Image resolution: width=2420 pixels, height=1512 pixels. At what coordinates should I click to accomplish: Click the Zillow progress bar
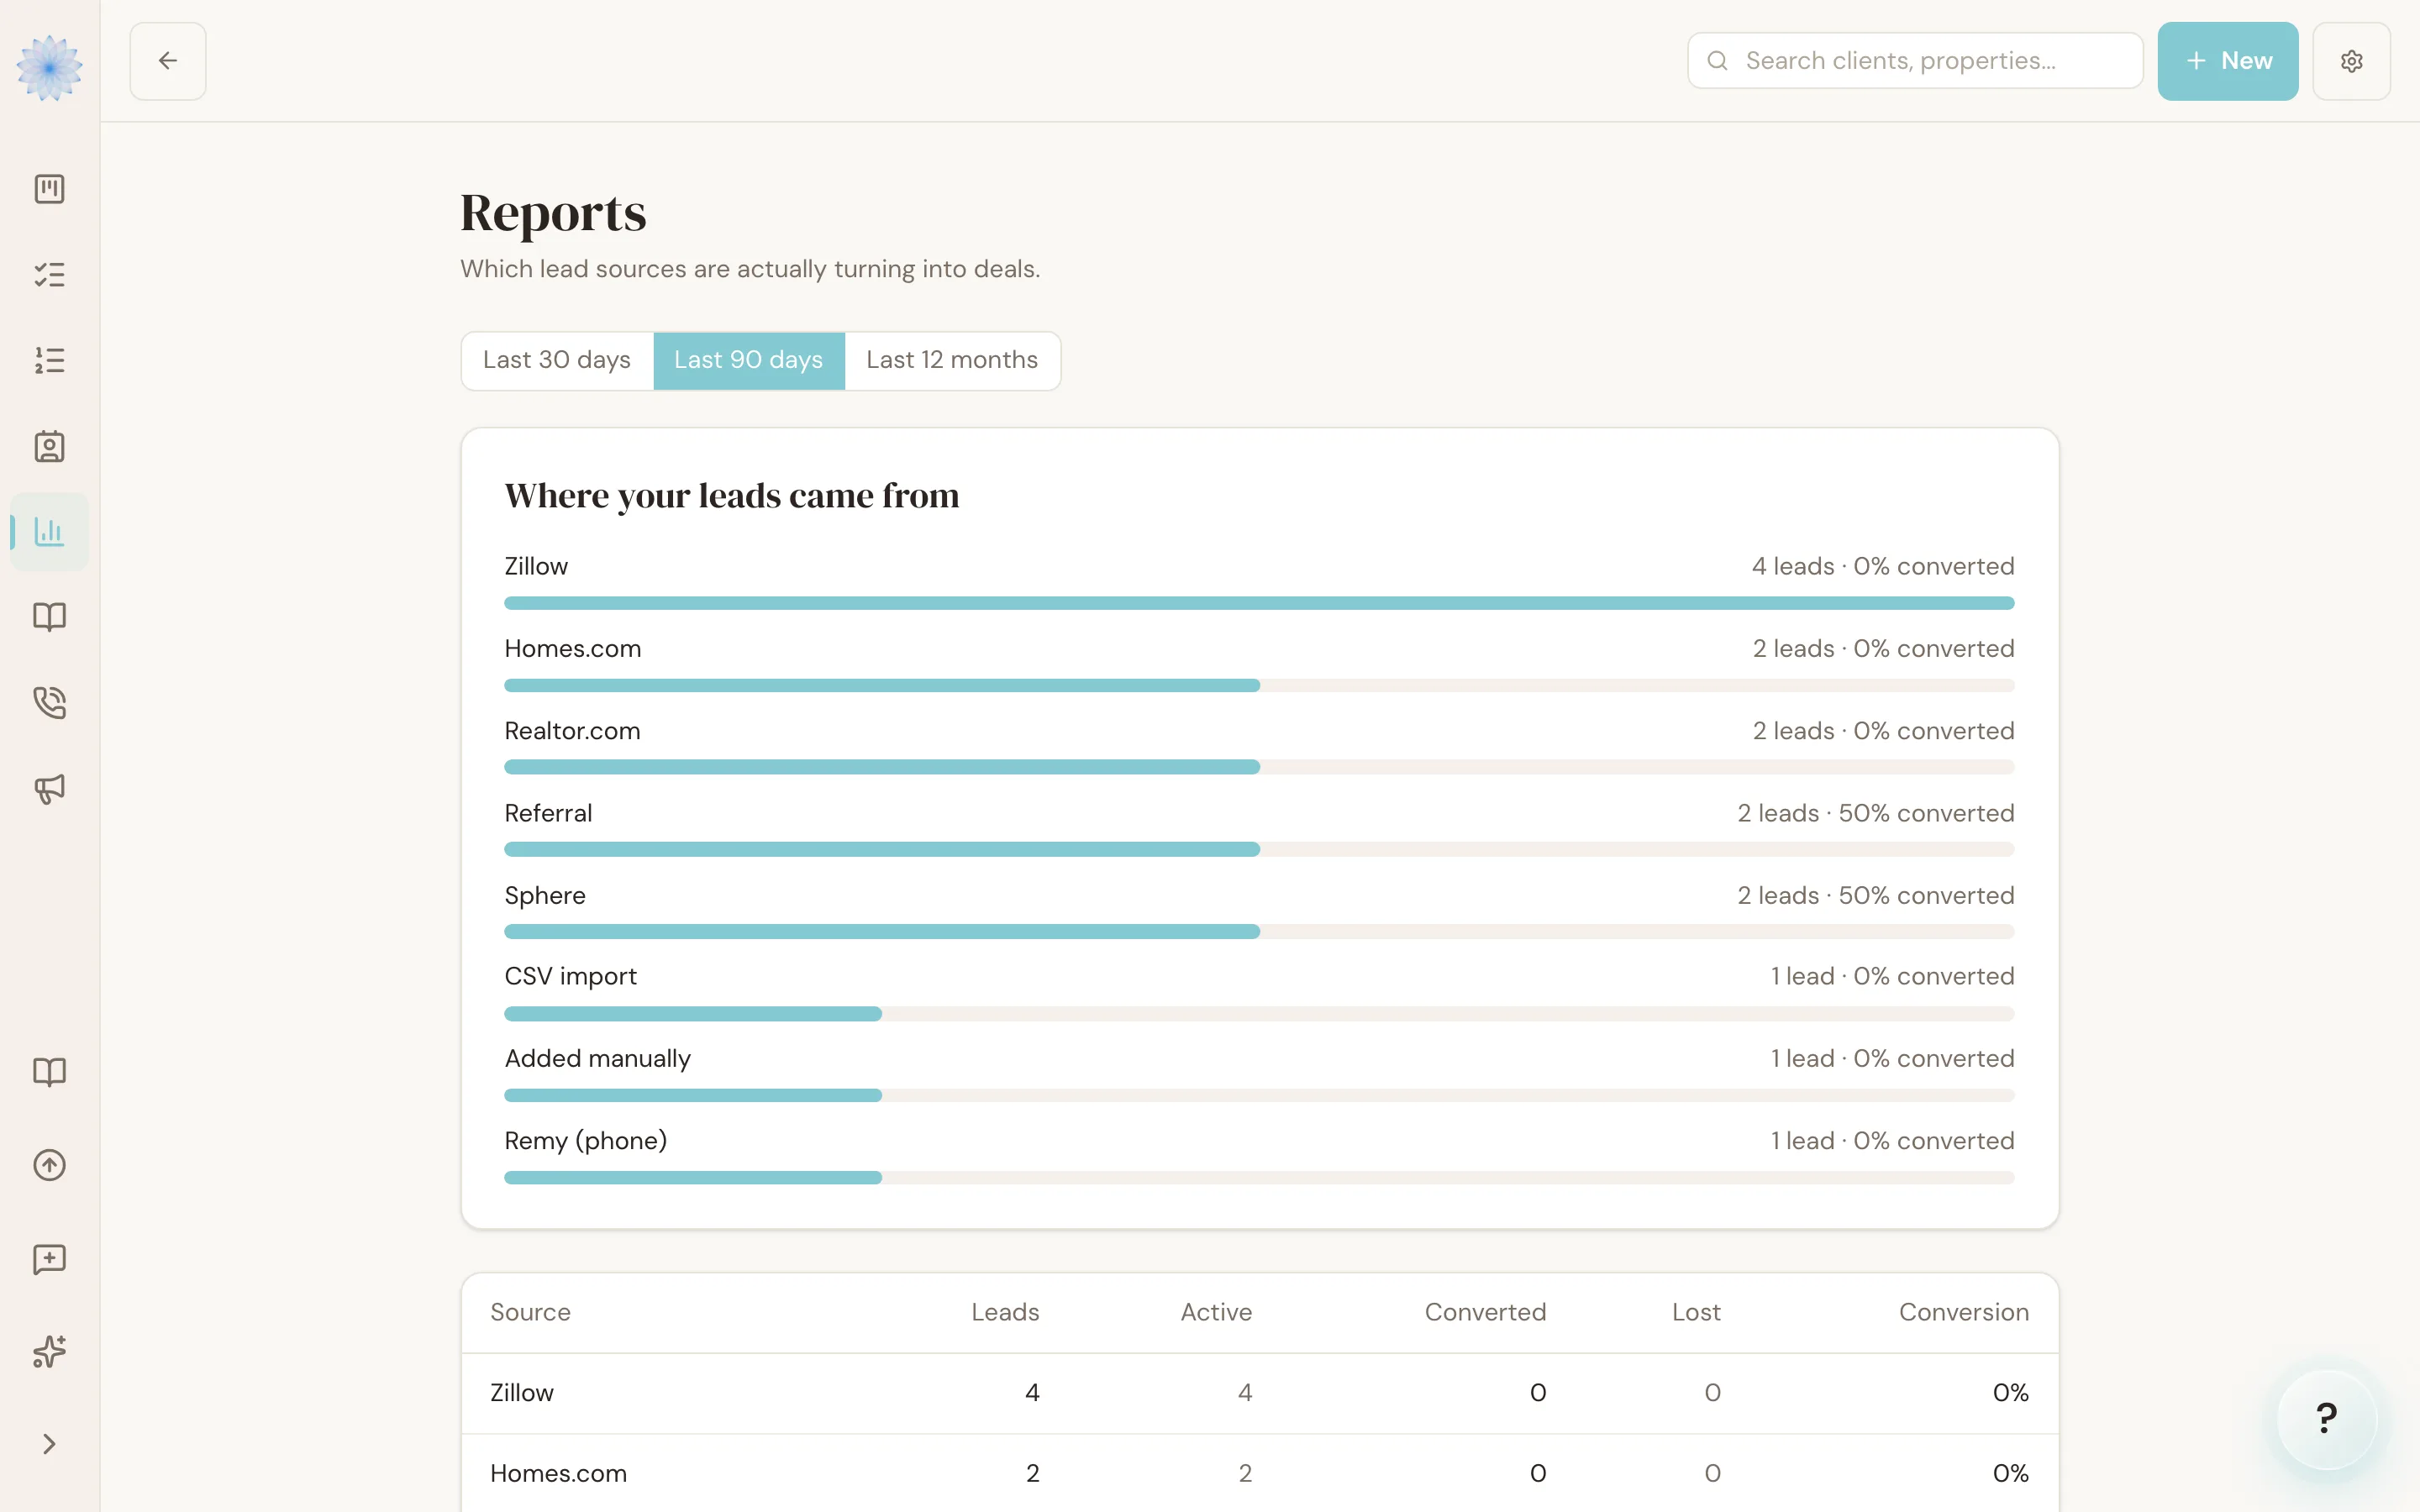(x=1259, y=603)
